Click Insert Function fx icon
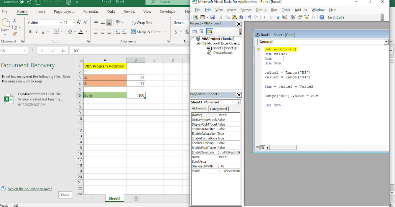Image resolution: width=395 pixels, height=207 pixels. coord(63,51)
